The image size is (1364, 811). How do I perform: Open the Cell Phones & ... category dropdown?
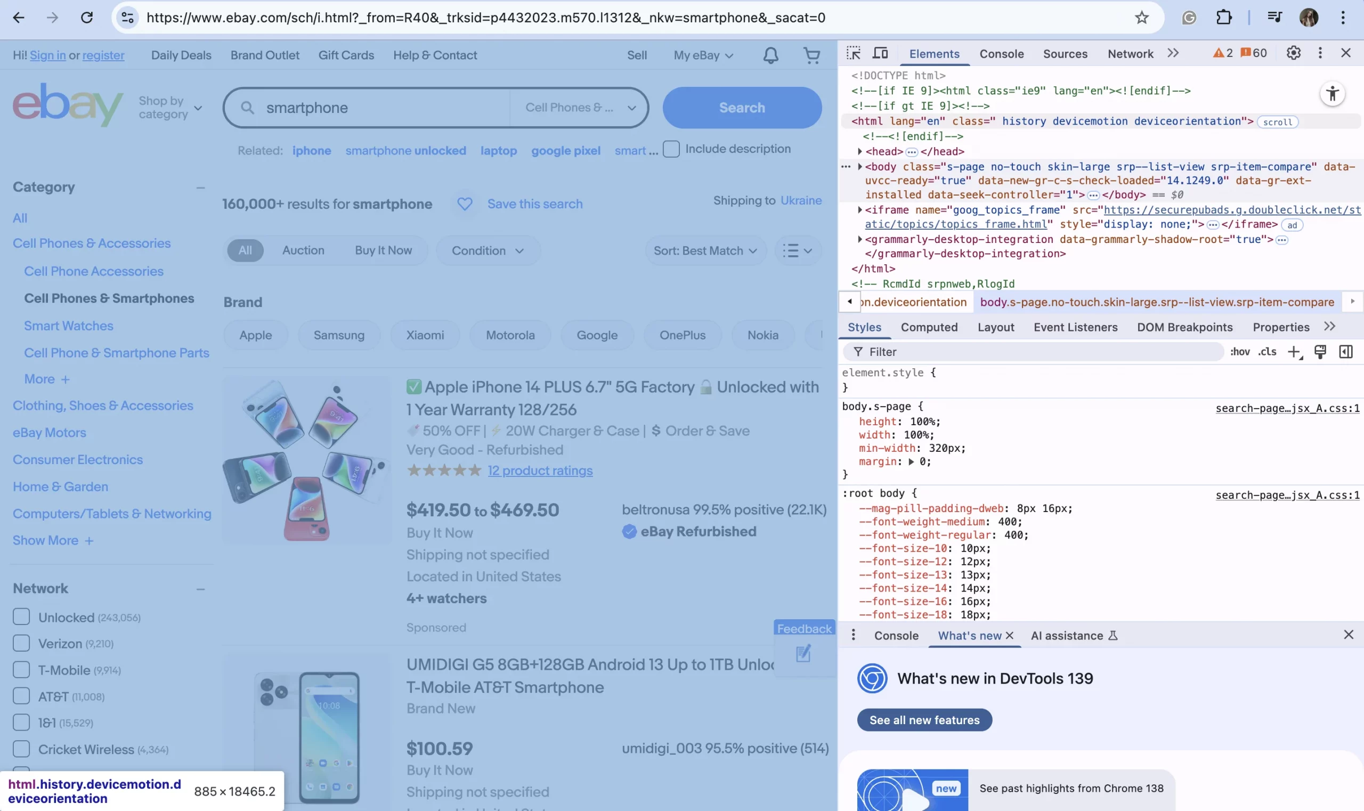(x=580, y=108)
